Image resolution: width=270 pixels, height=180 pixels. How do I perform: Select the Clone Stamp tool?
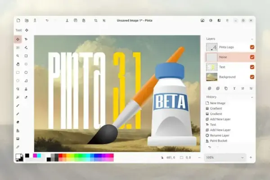click(x=26, y=89)
